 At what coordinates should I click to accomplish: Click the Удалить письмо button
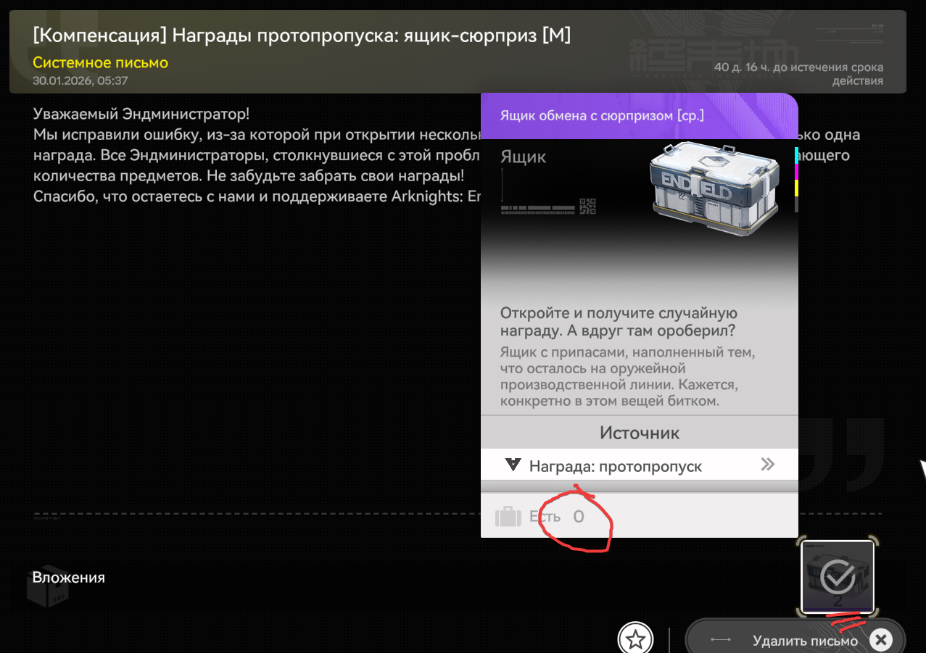[795, 640]
